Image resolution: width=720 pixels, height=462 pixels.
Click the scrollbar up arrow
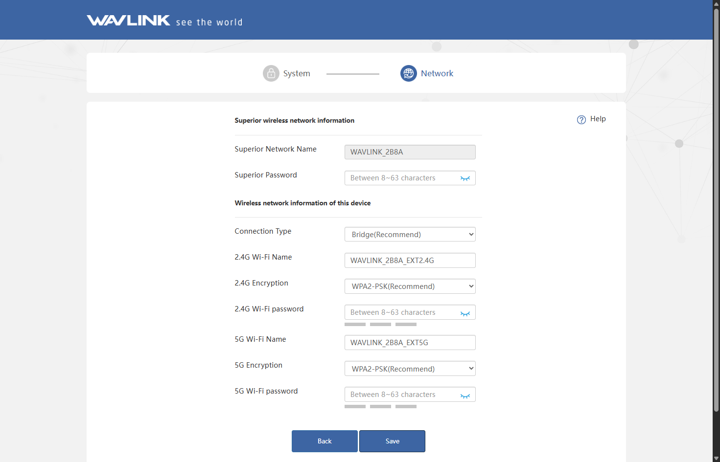[717, 4]
